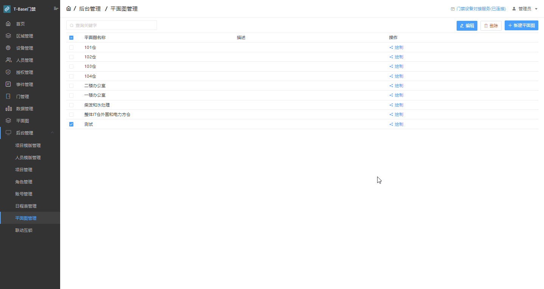Click 绘制 for 整体IT仓外围和电力方仓 row
The image size is (544, 289).
(399, 115)
